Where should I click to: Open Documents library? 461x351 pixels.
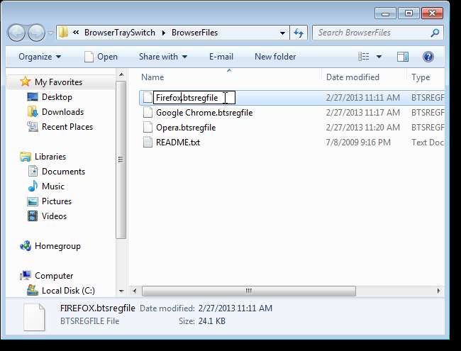[x=63, y=172]
